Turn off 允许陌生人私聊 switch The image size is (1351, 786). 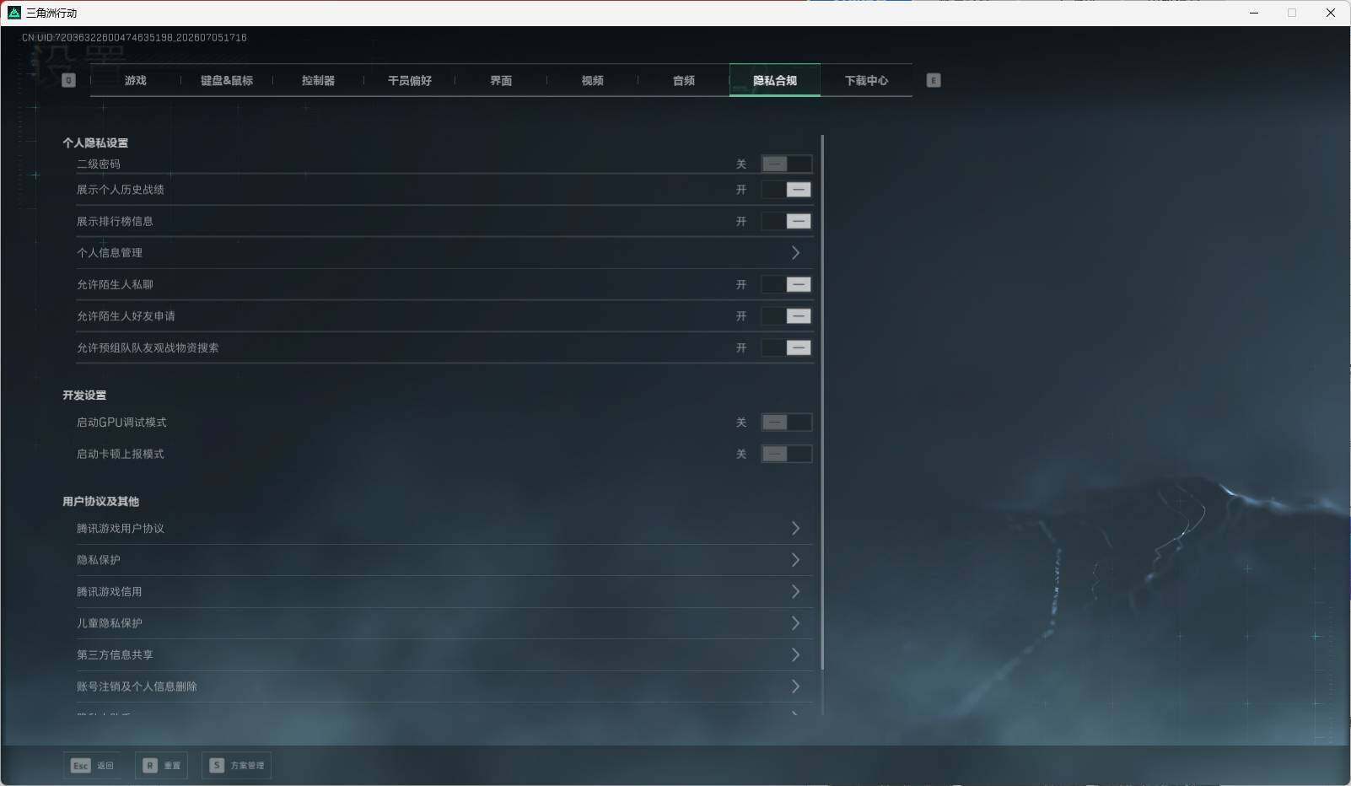[x=786, y=284]
